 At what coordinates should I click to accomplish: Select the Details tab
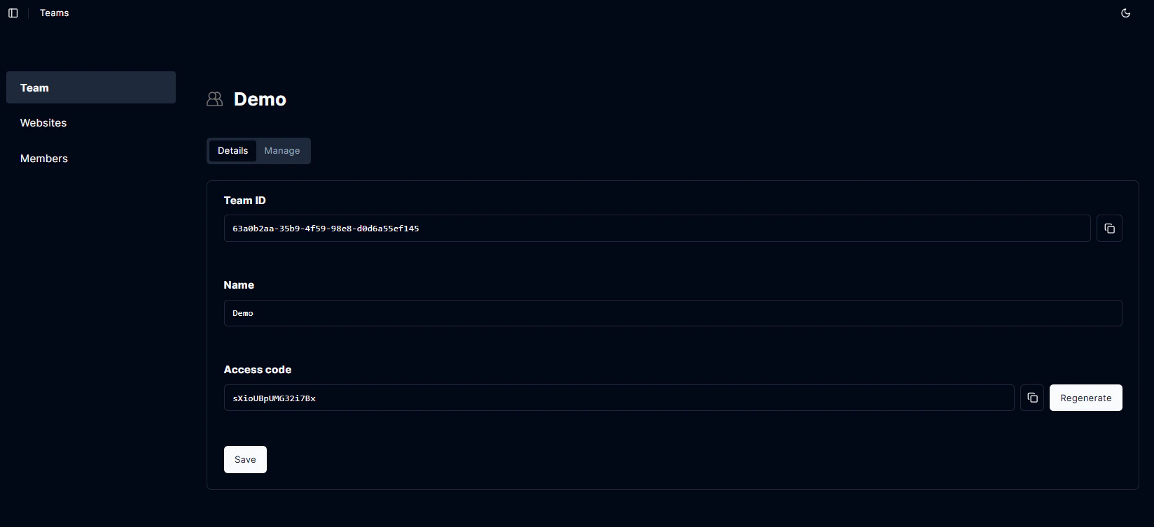click(232, 150)
